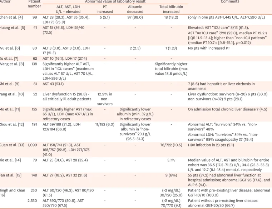Click 'Abnormal value of laboratory result' header

(x=115, y=1)
